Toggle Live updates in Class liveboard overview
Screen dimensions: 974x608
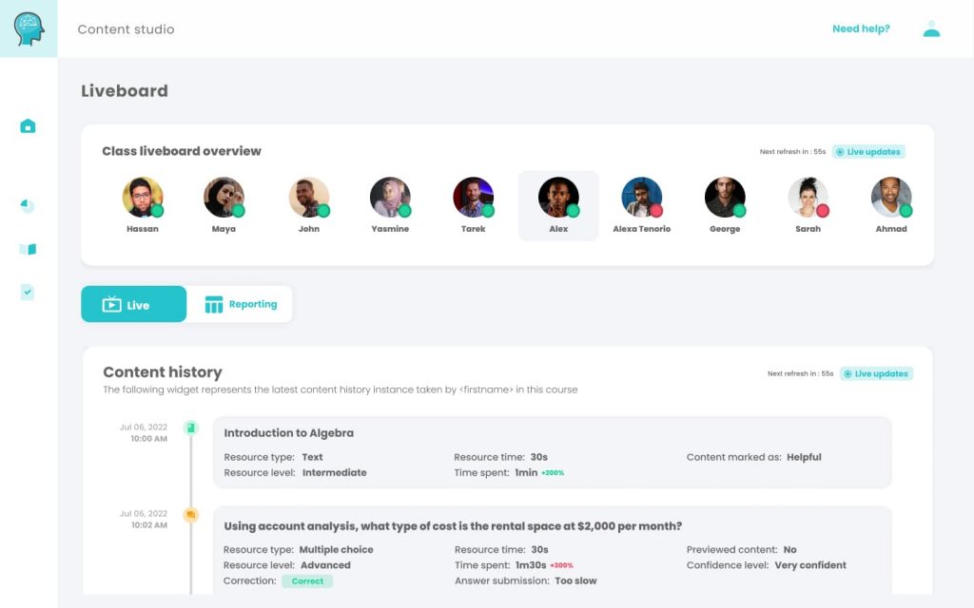[868, 151]
